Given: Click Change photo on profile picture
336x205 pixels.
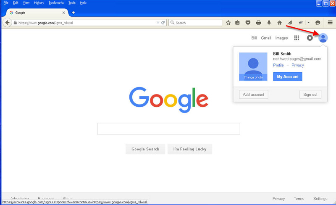Looking at the screenshot, I should coord(253,77).
